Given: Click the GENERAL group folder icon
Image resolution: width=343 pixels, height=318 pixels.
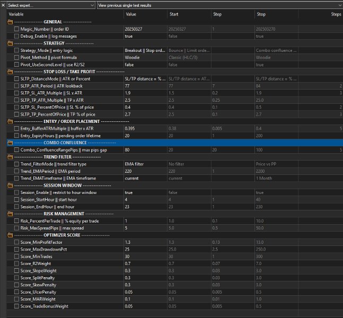Looking at the screenshot, I should point(10,22).
